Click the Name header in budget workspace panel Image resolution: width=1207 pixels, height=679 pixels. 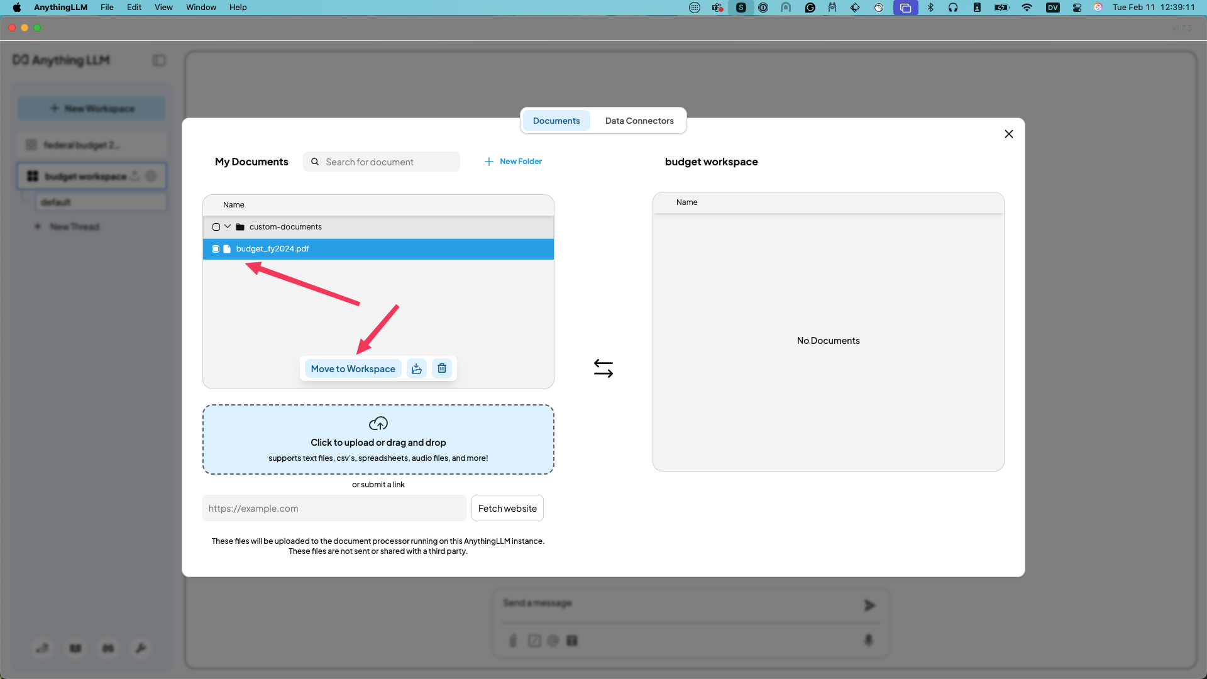pyautogui.click(x=687, y=202)
